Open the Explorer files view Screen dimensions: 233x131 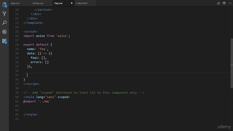tap(4, 5)
